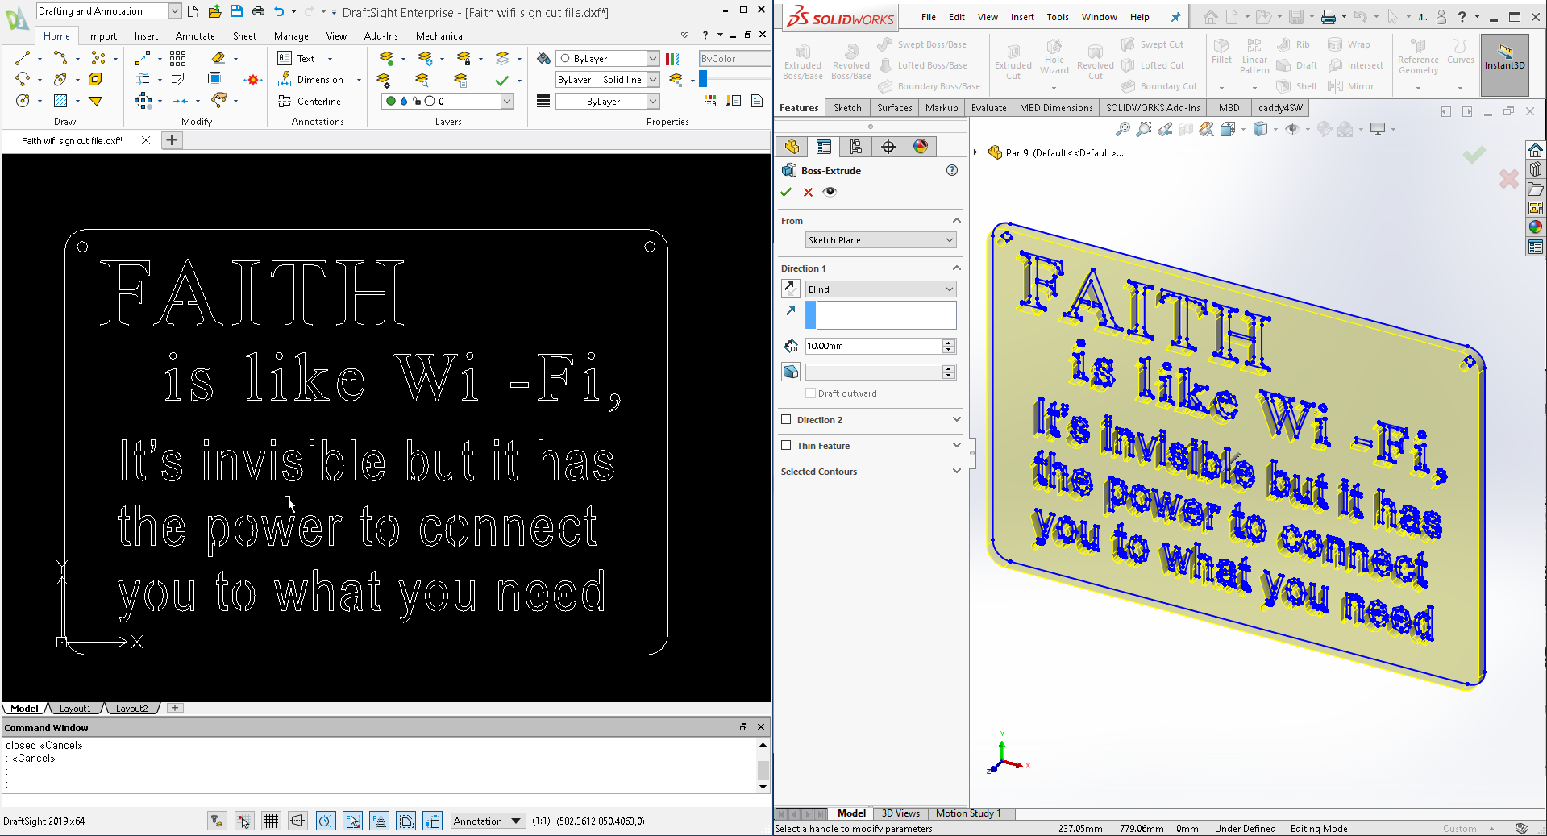This screenshot has width=1547, height=836.
Task: Cancel Boss-Extrude with the red X
Action: coord(808,192)
